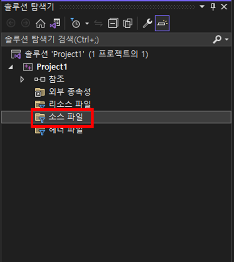Screen dimensions: 234x262
Task: Click the Back navigation arrow
Action: pos(11,23)
